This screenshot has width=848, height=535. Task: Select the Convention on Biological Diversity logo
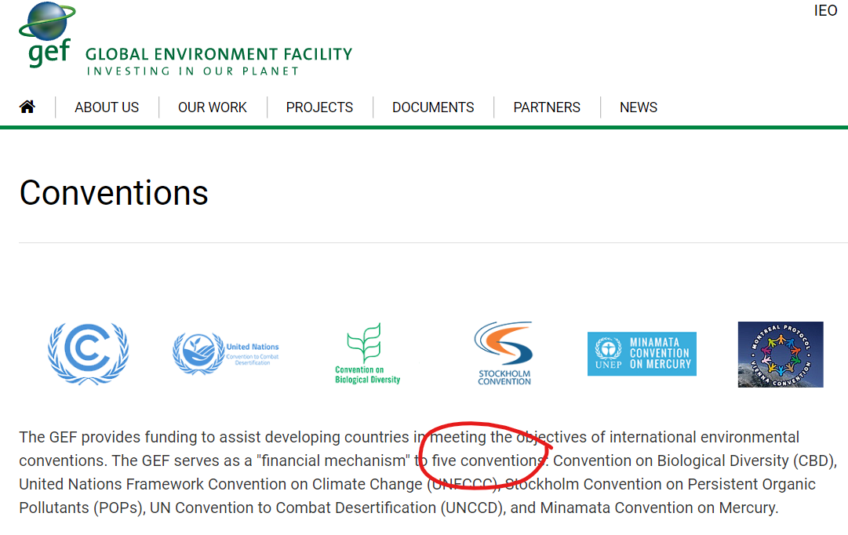tap(367, 354)
